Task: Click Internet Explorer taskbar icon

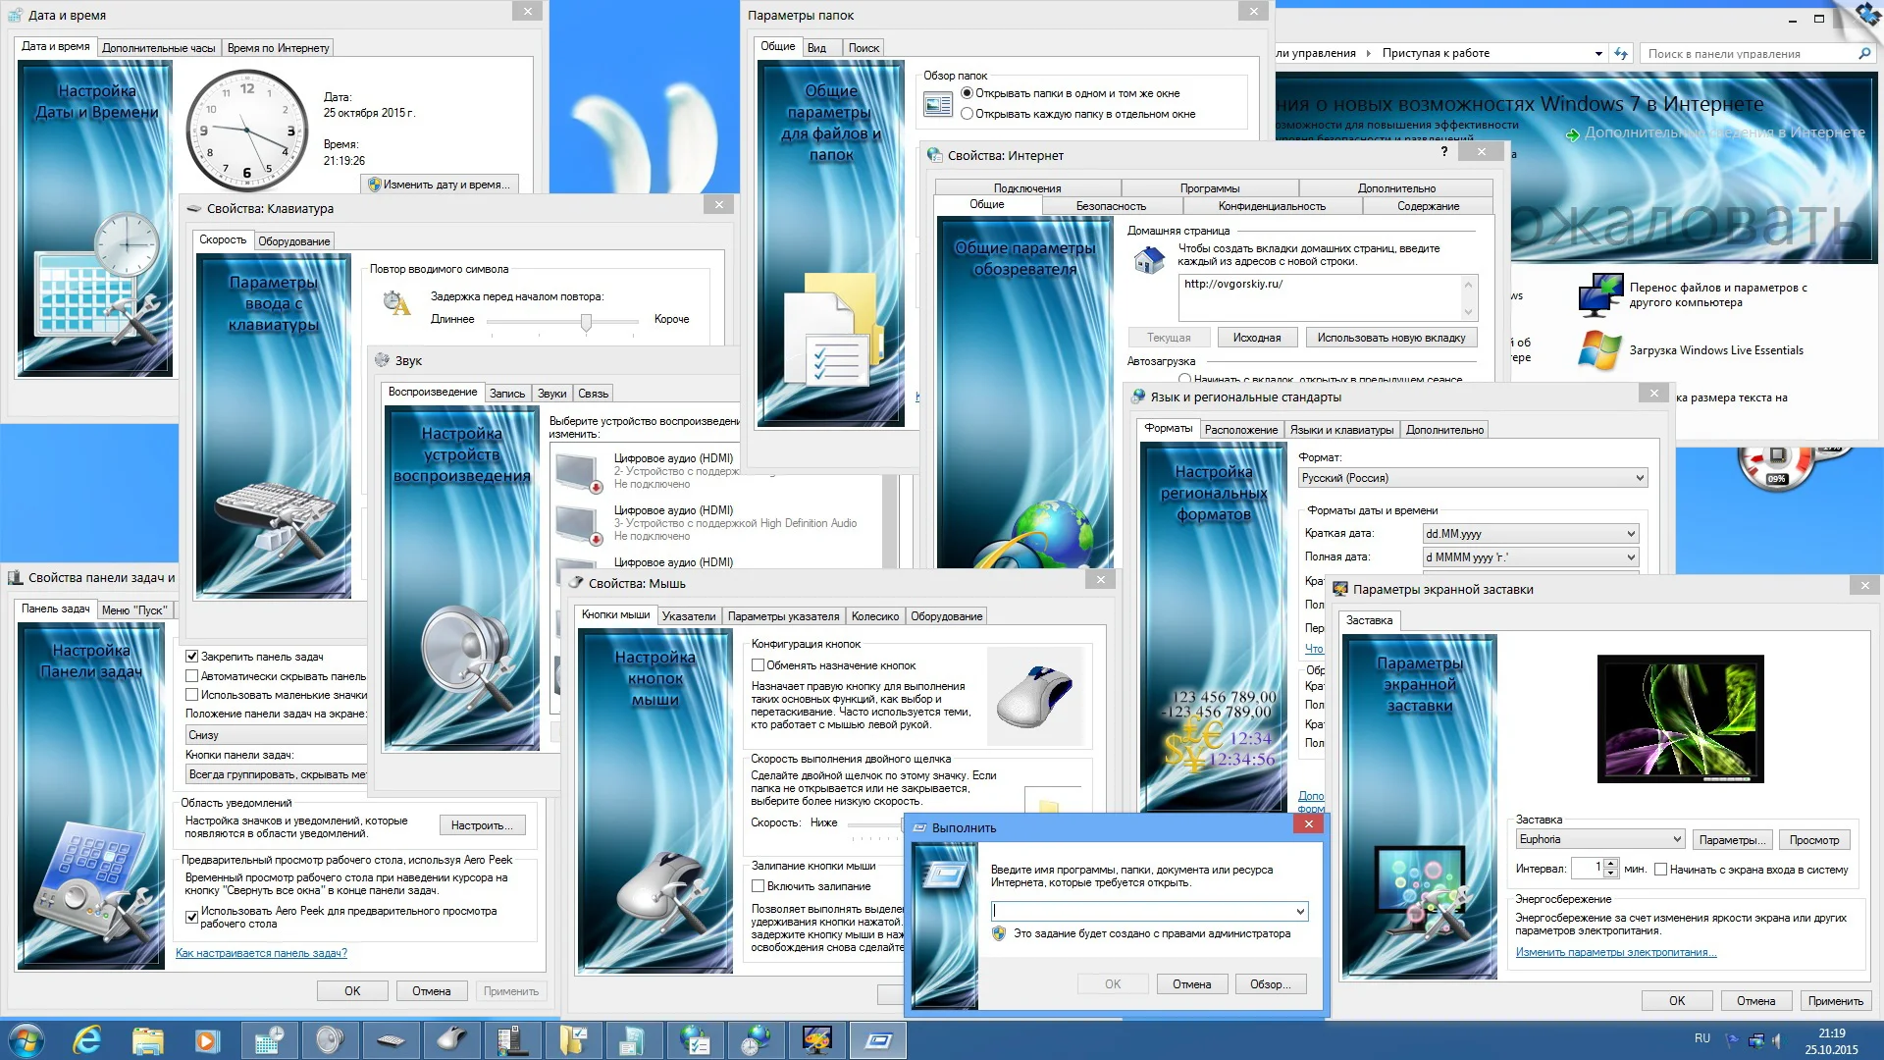Action: 87,1039
